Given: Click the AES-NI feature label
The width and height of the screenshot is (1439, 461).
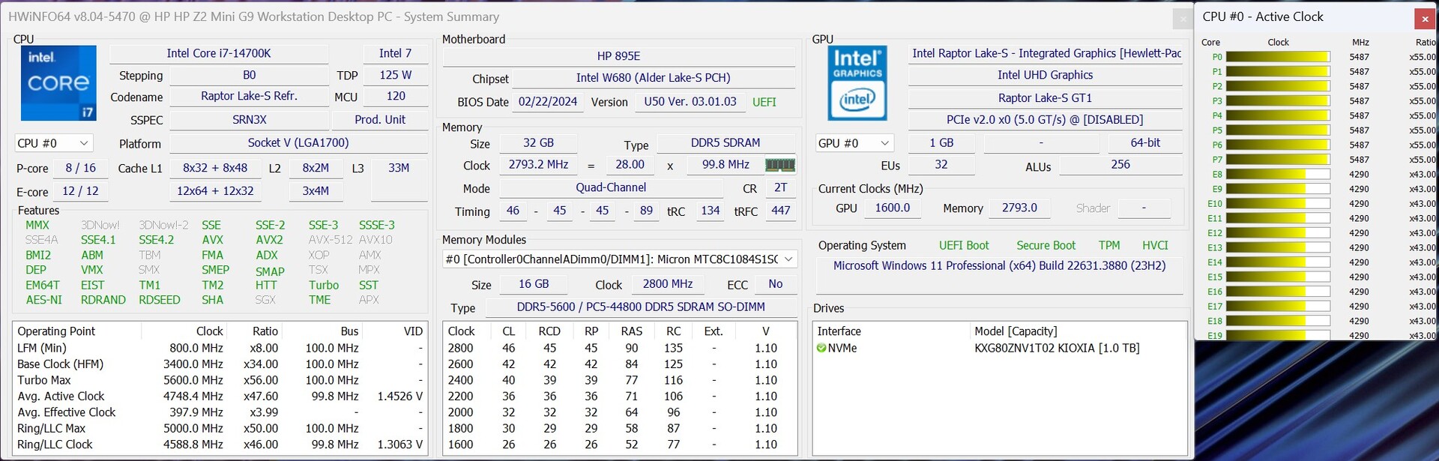Looking at the screenshot, I should pos(44,300).
